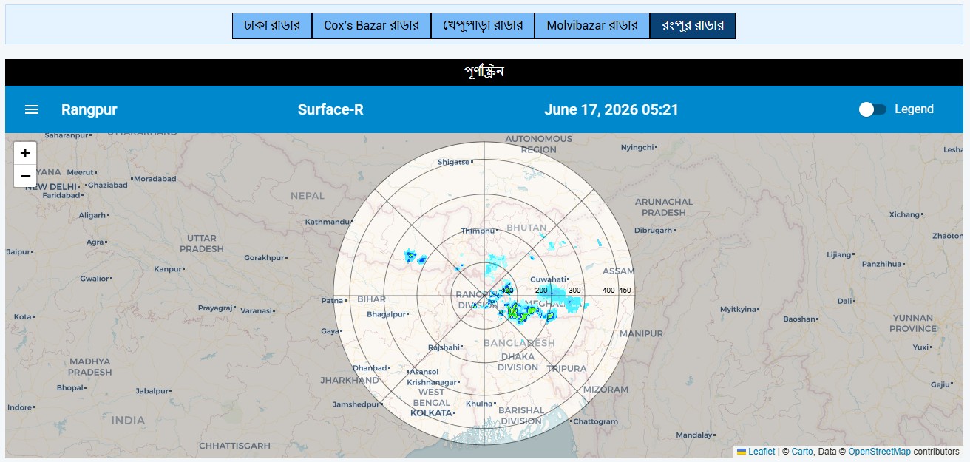The height and width of the screenshot is (462, 970).
Task: Click the Surface-R product title
Action: tap(330, 109)
